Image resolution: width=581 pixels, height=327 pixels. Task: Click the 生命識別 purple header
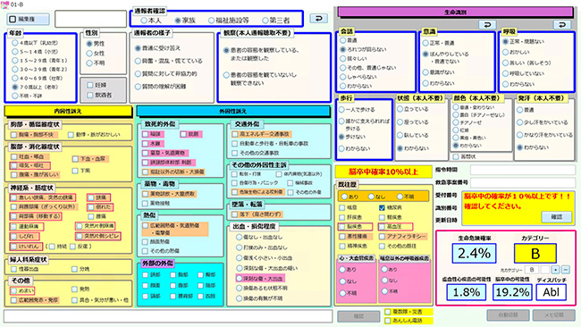coord(455,13)
